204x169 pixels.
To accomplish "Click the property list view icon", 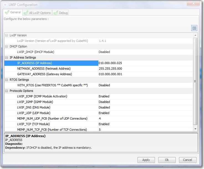I will coord(194,28).
